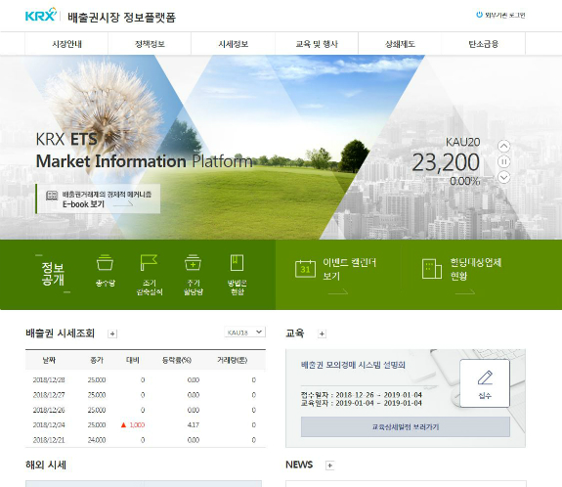Open the 총수량 basket icon

pyautogui.click(x=105, y=263)
